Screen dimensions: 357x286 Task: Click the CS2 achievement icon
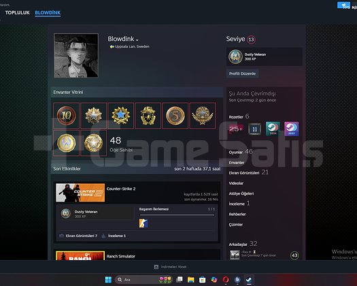(x=143, y=223)
